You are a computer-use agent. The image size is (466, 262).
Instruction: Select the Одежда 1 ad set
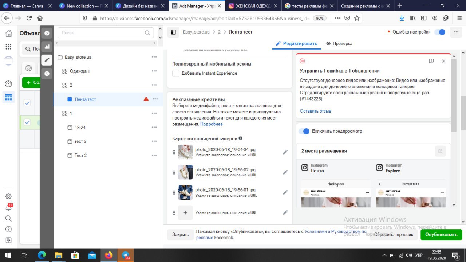click(76, 71)
